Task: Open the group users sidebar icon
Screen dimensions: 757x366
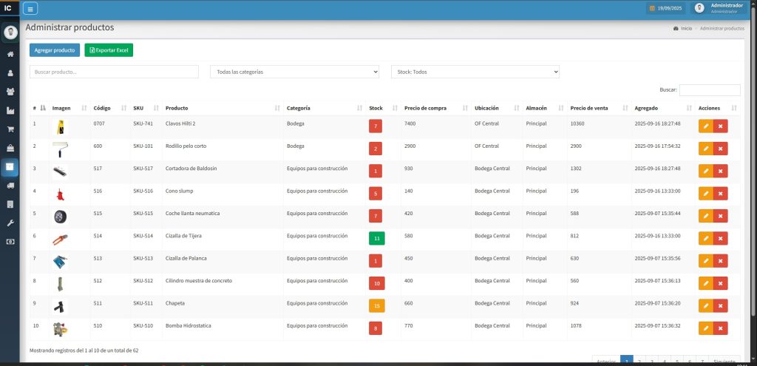Action: (10, 92)
